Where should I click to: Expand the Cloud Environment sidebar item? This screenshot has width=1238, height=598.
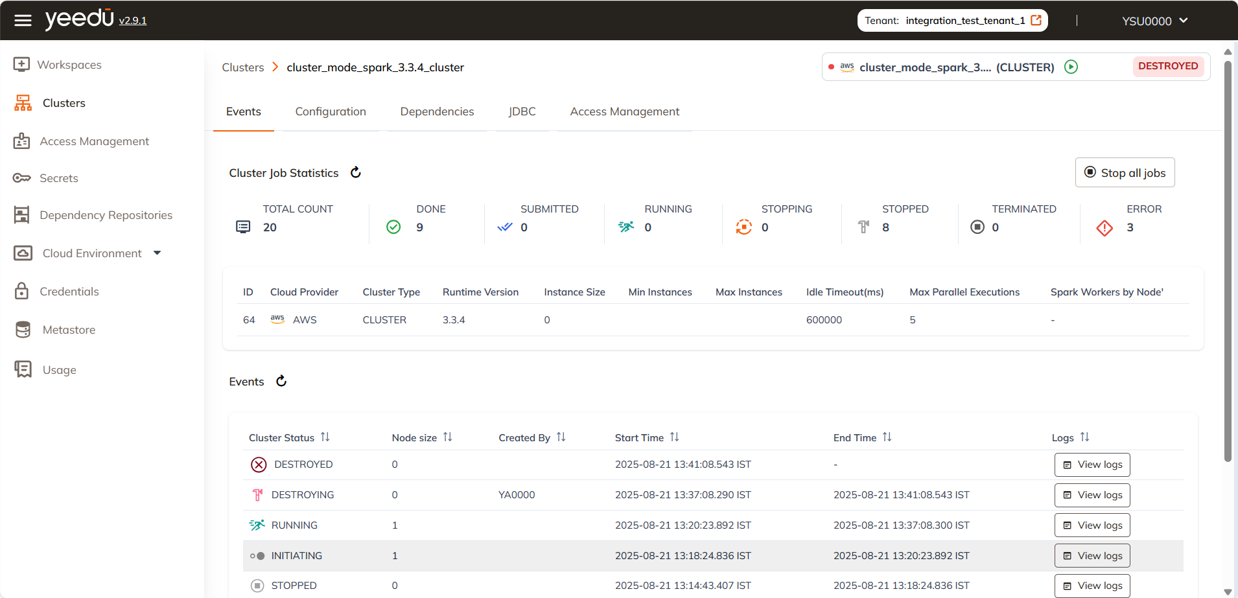pos(158,253)
